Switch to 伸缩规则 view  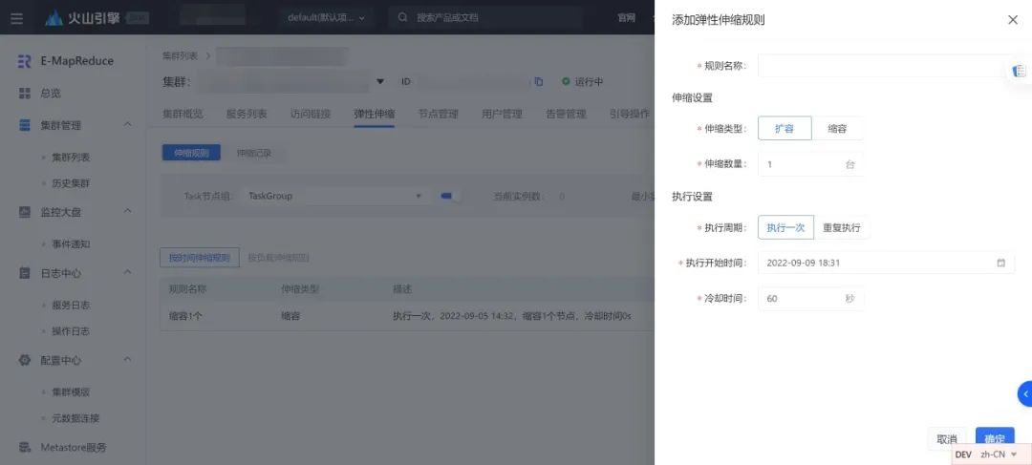191,153
